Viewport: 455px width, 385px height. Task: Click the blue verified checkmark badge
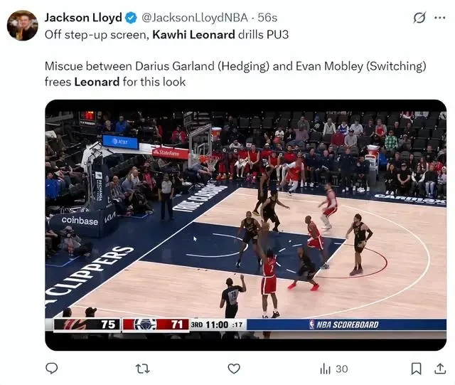pyautogui.click(x=131, y=18)
